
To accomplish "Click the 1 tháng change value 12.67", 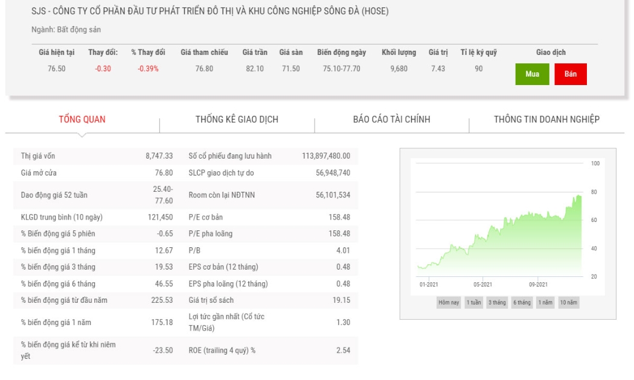I will [x=164, y=250].
